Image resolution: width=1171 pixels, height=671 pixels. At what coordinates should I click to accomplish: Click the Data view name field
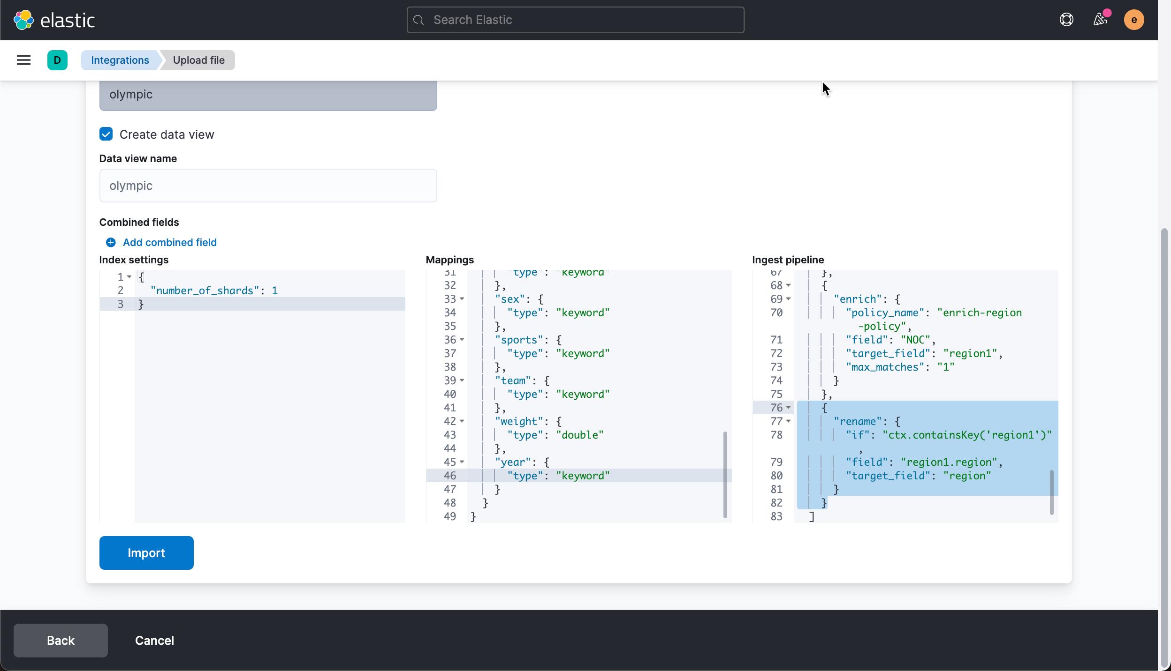click(x=268, y=186)
